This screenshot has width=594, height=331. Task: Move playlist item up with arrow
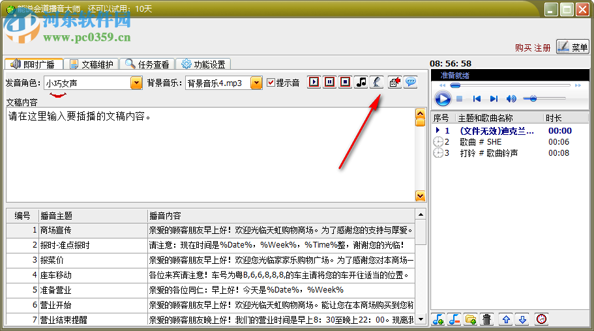[x=506, y=319]
